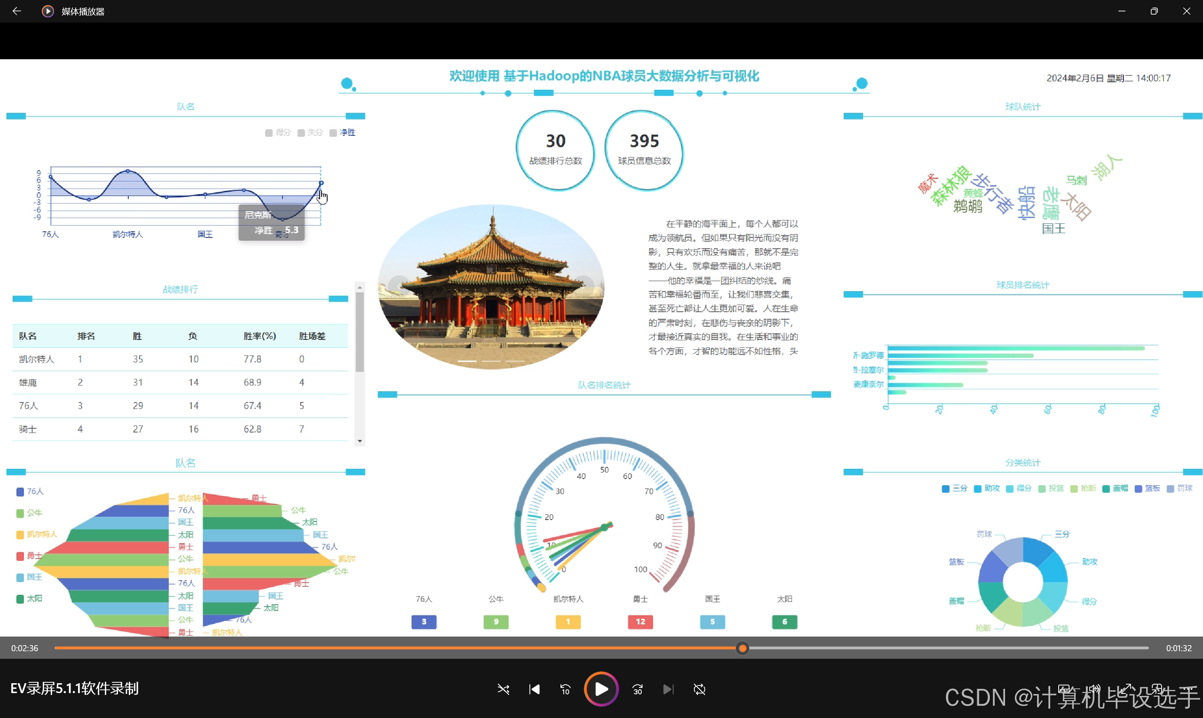Screen dimensions: 1203x718
Task: Click the shuffle playback icon
Action: [x=503, y=689]
